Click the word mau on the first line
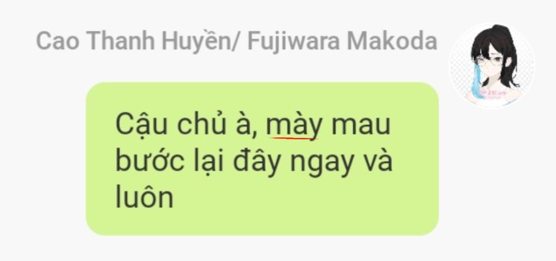Image resolution: width=556 pixels, height=261 pixels. (x=361, y=126)
